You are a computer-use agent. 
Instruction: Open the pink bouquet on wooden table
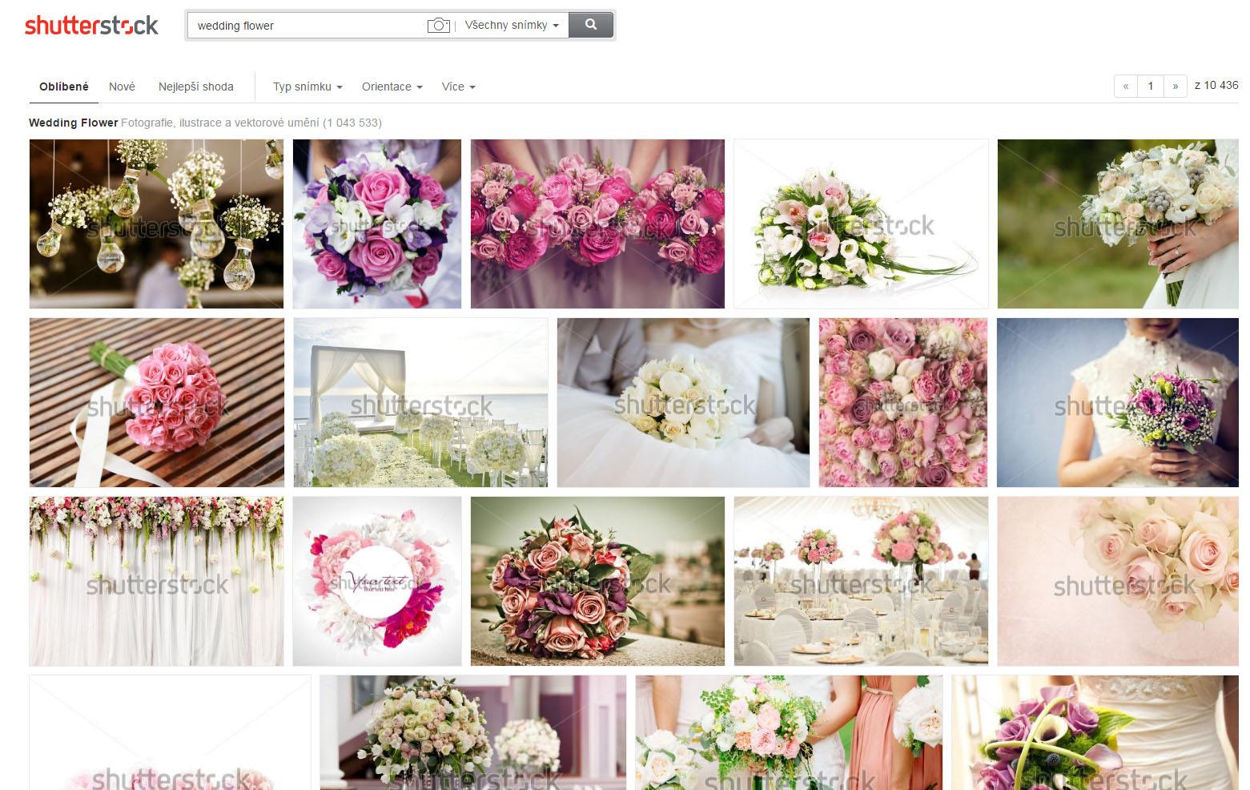tap(156, 402)
